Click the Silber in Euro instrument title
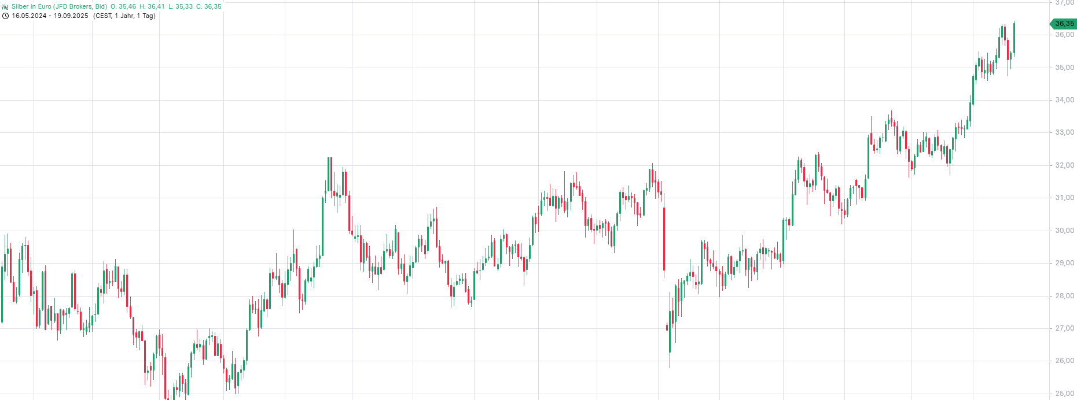The image size is (1077, 400). tap(59, 6)
